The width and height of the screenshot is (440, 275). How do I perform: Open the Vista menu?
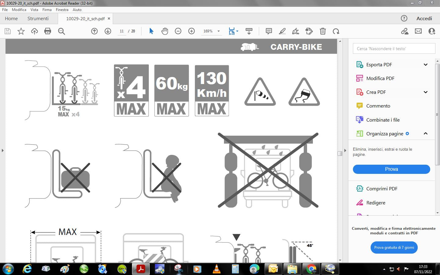pos(34,10)
